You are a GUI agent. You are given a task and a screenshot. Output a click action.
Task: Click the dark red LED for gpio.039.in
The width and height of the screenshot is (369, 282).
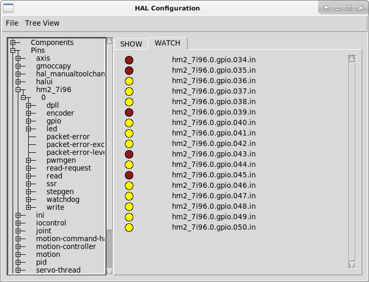(x=129, y=112)
